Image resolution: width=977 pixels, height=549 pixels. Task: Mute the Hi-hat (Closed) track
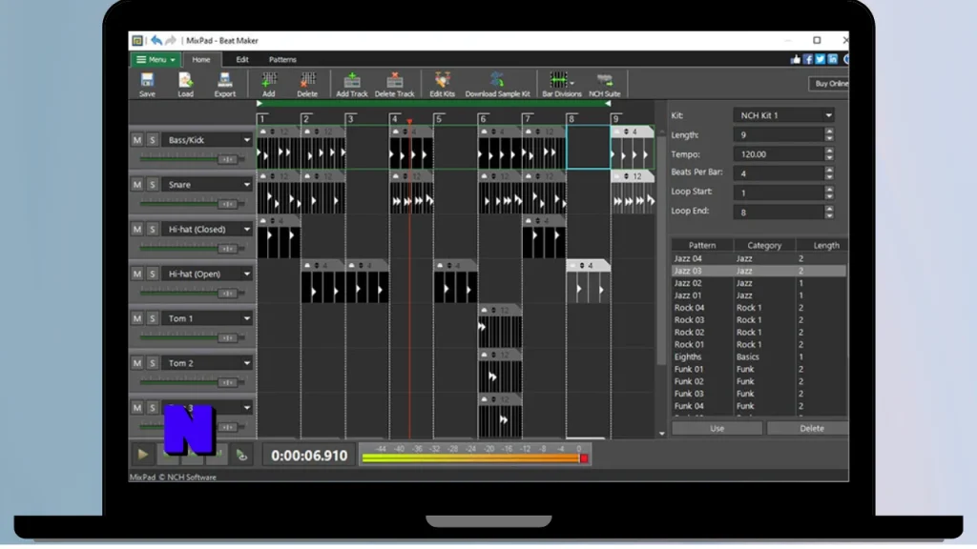(137, 229)
